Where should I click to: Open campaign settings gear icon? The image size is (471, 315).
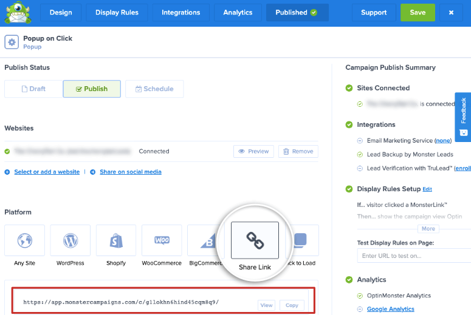[x=12, y=42]
